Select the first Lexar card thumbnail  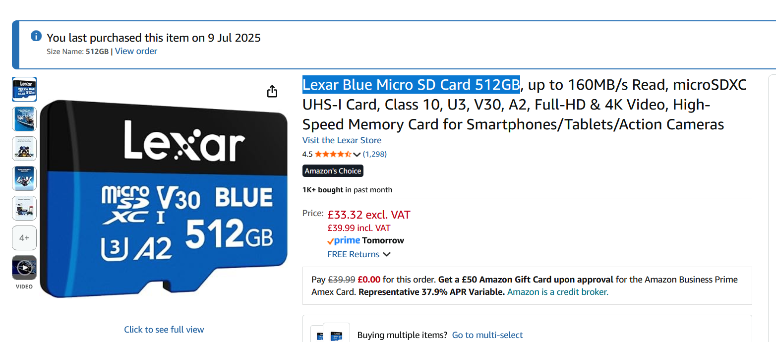coord(24,89)
